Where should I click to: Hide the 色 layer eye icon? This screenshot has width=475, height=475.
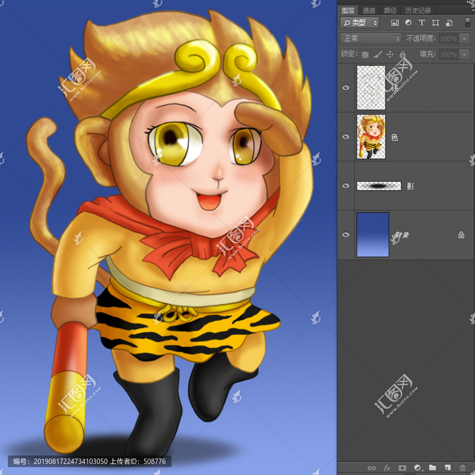click(x=346, y=137)
